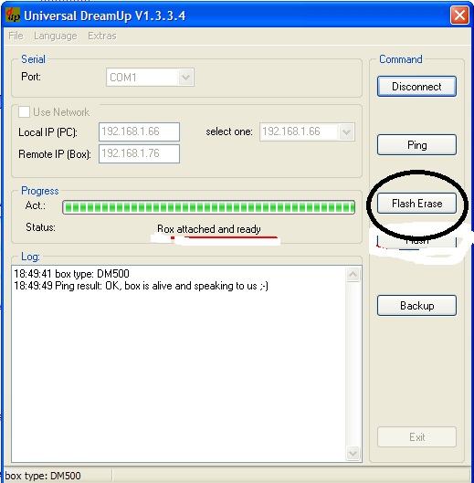Image resolution: width=474 pixels, height=483 pixels.
Task: Click the green Act. progress bar
Action: click(x=208, y=207)
